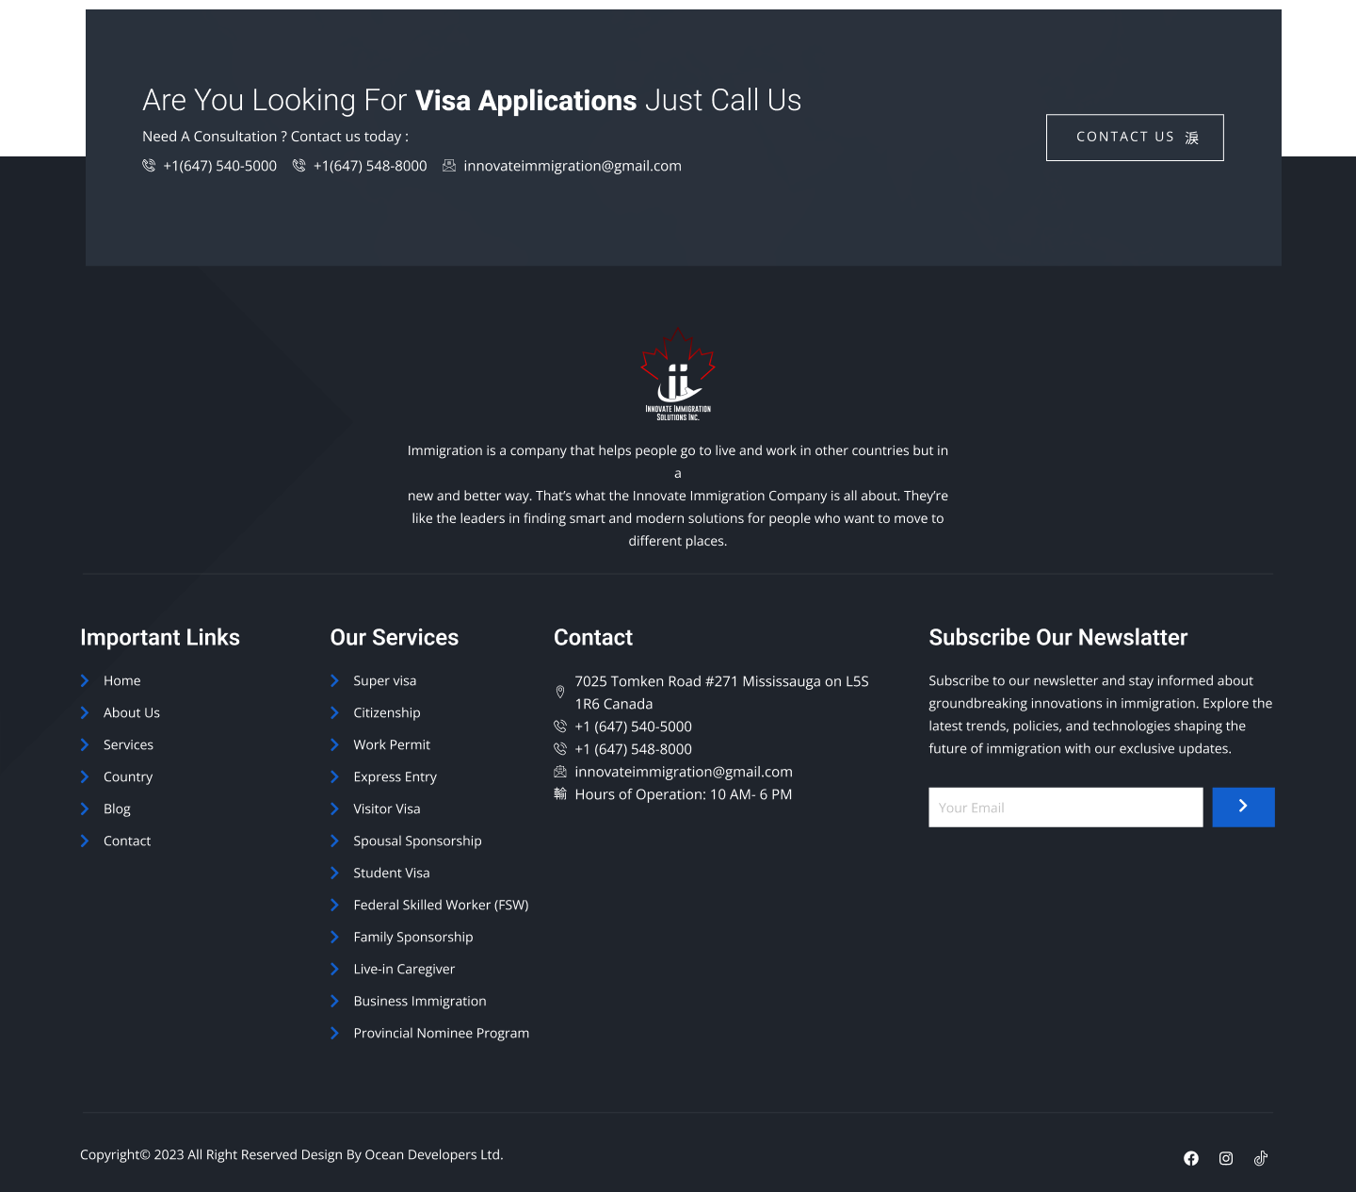Image resolution: width=1356 pixels, height=1192 pixels.
Task: Open Family Sponsorship service link
Action: (413, 937)
